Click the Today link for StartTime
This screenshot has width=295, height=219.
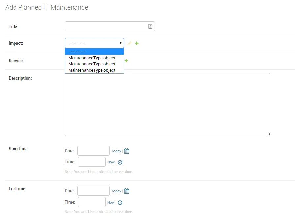[x=116, y=151]
